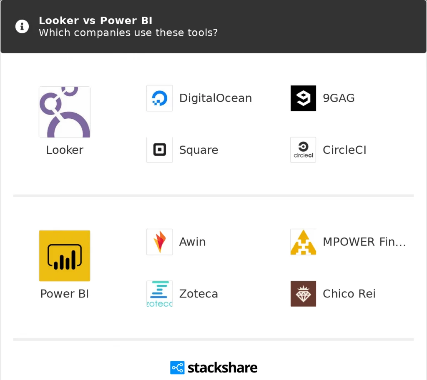Image resolution: width=427 pixels, height=380 pixels.
Task: Click the MPOWER Financing logo icon
Action: click(303, 242)
